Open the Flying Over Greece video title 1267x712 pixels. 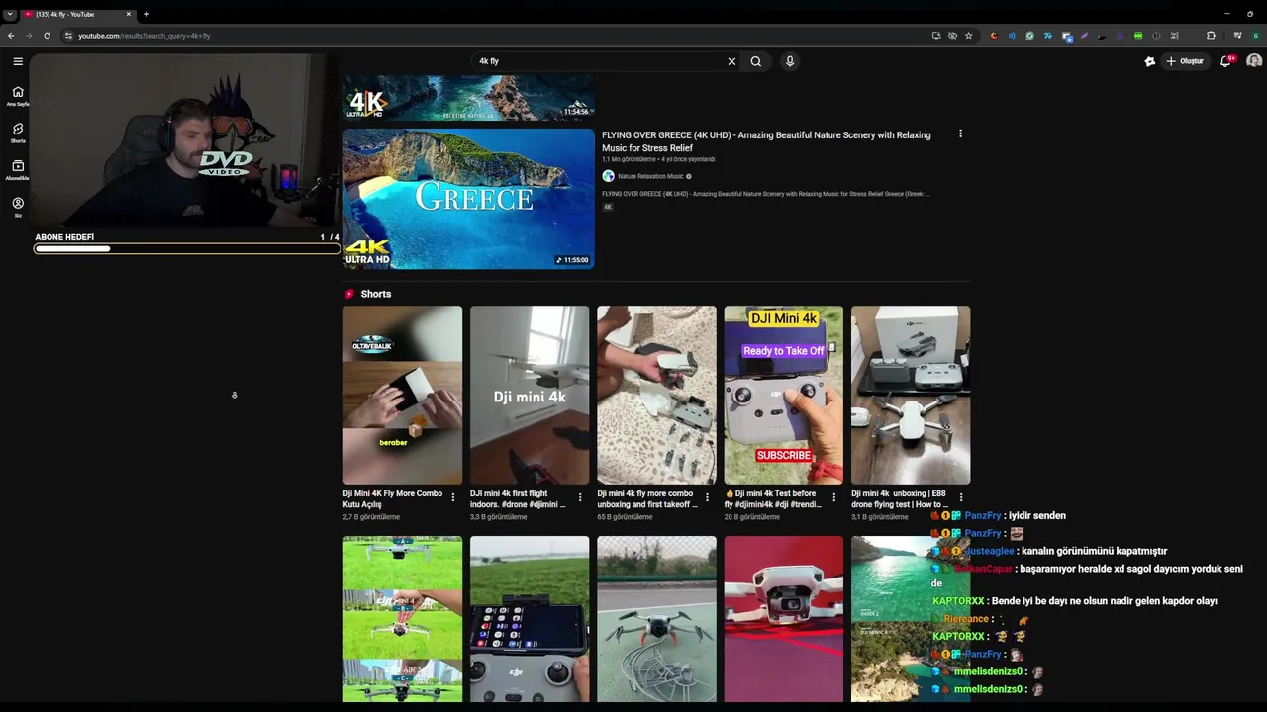pyautogui.click(x=766, y=141)
